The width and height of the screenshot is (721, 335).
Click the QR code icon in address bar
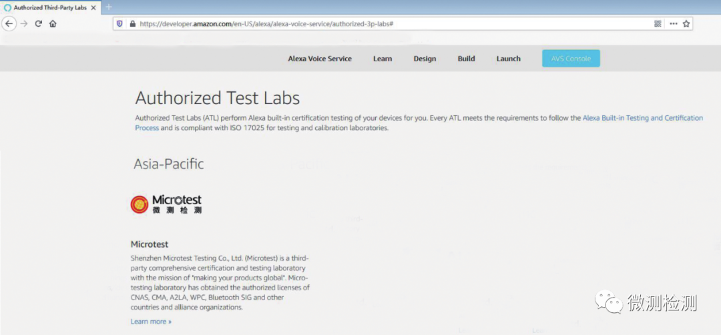[658, 24]
